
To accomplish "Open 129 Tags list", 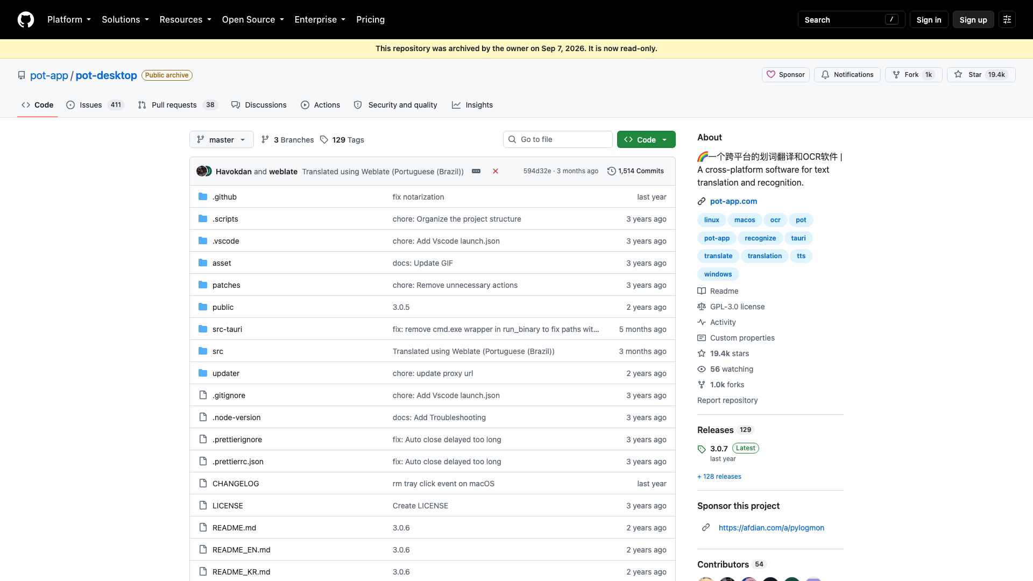I will tap(342, 140).
